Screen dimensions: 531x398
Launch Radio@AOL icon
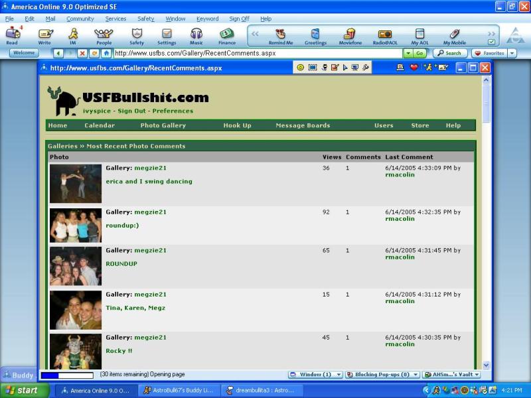385,36
